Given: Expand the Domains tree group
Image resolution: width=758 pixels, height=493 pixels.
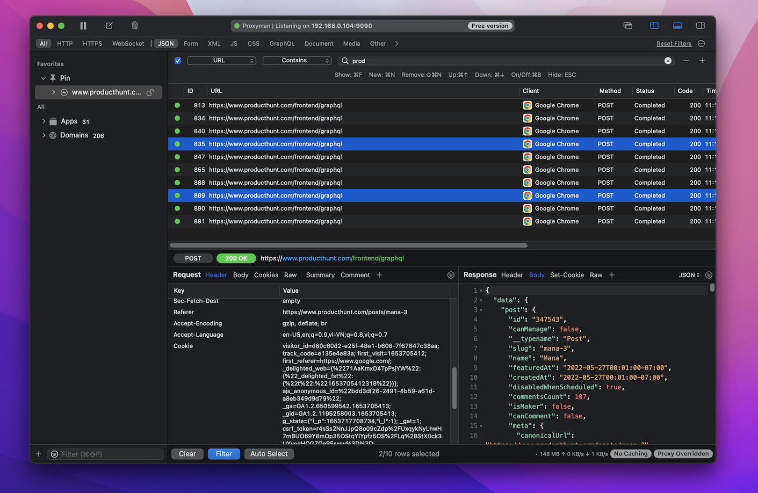Looking at the screenshot, I should point(44,135).
